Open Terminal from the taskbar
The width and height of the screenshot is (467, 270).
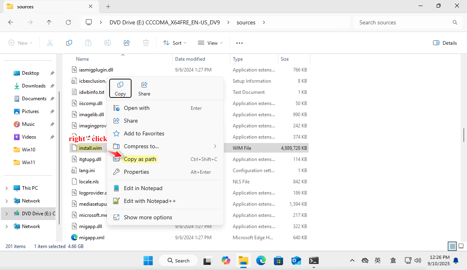[314, 261]
